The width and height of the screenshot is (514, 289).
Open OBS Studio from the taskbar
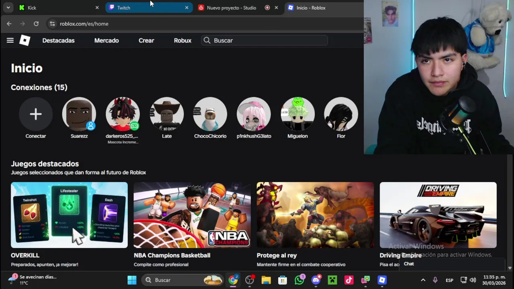(250, 280)
